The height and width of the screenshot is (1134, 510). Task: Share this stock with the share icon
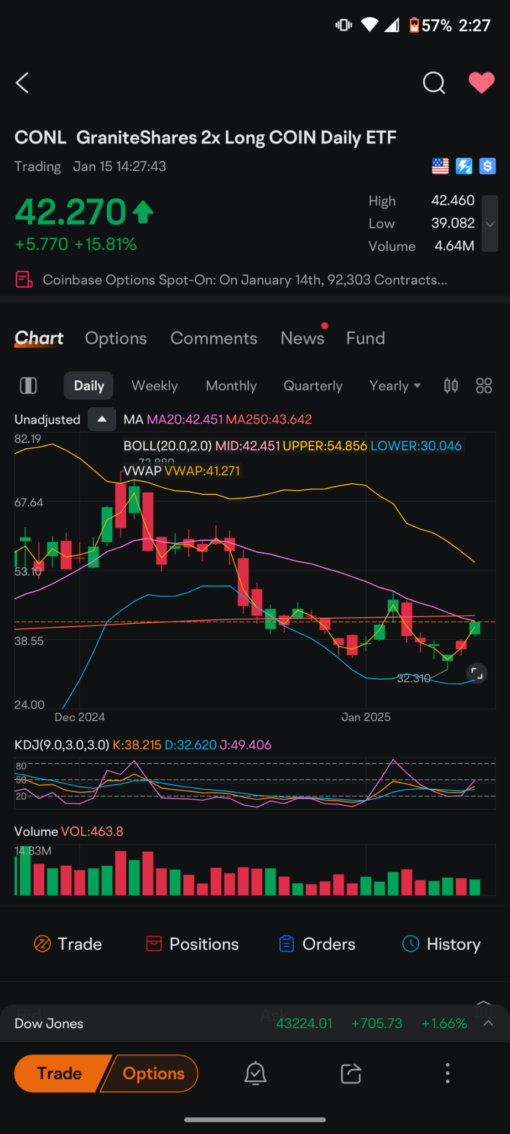351,1073
